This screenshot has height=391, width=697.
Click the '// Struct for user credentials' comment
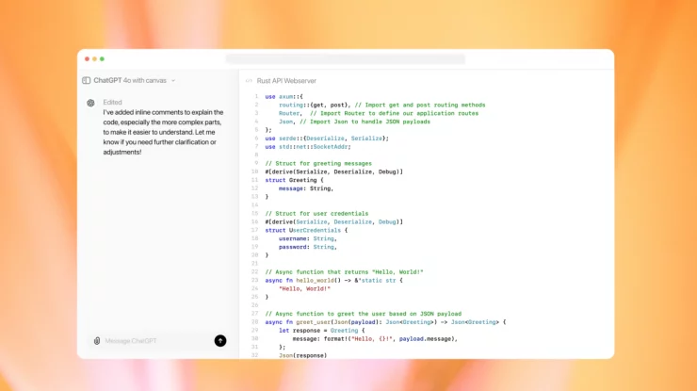[316, 214]
